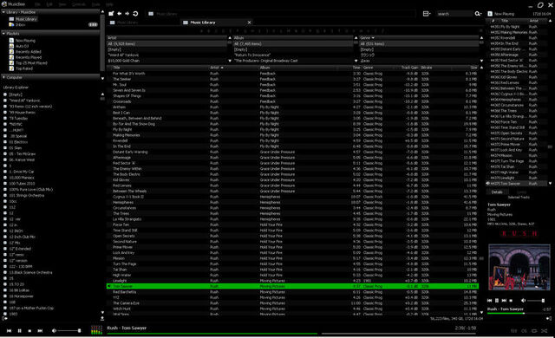
Task: Close the active Music Library tab
Action: point(249,23)
